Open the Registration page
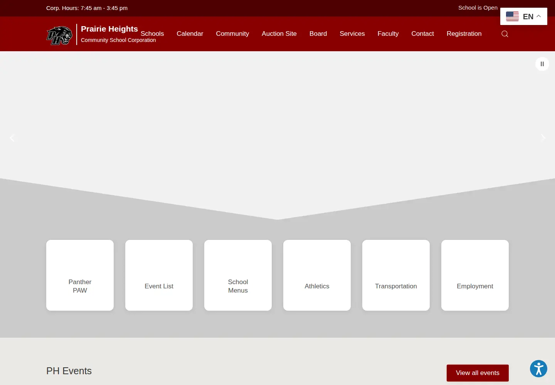555x385 pixels. pos(464,34)
